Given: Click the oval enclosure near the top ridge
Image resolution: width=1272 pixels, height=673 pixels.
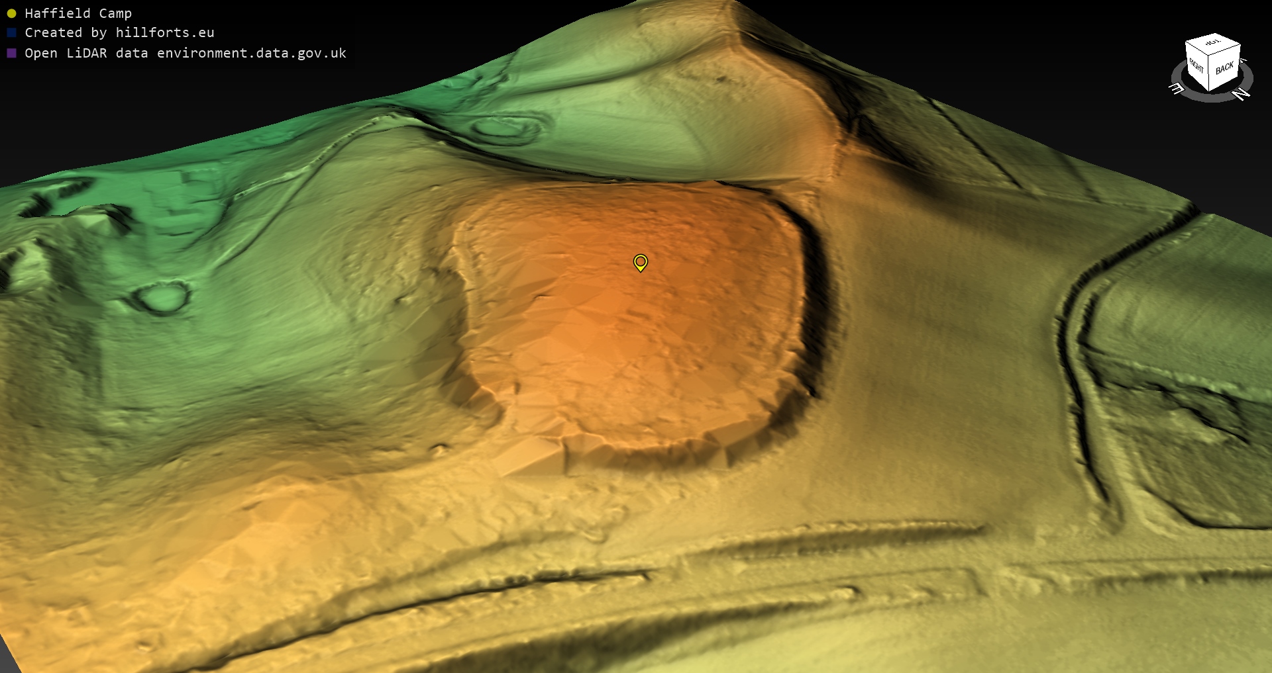Looking at the screenshot, I should tap(505, 128).
